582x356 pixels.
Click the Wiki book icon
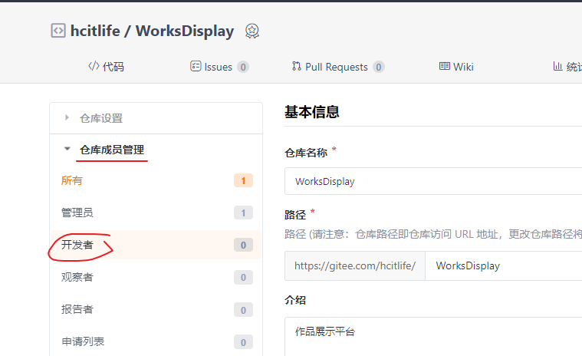pos(445,66)
